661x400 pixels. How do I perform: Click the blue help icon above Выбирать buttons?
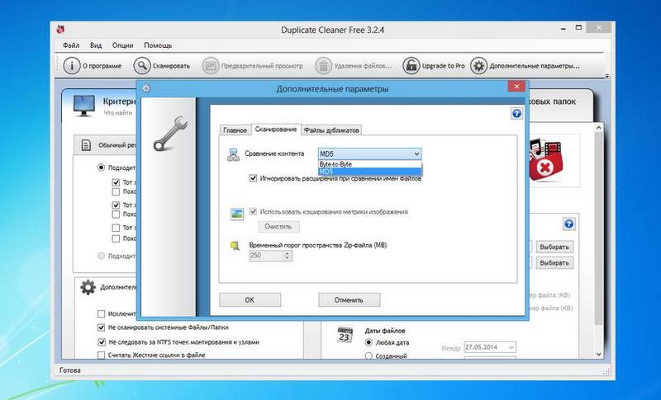pos(568,224)
